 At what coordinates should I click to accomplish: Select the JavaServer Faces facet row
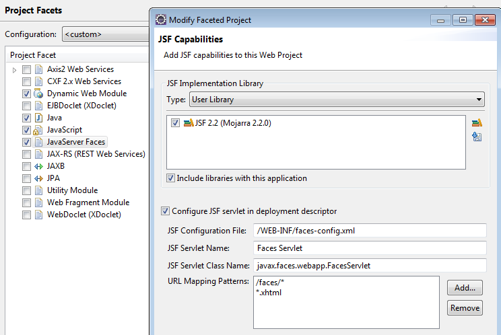(x=76, y=142)
